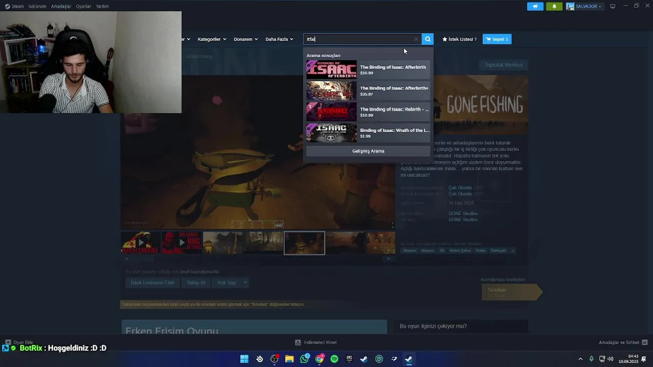Click the Korku tag
Screen dimensions: 653x367
pyautogui.click(x=481, y=250)
